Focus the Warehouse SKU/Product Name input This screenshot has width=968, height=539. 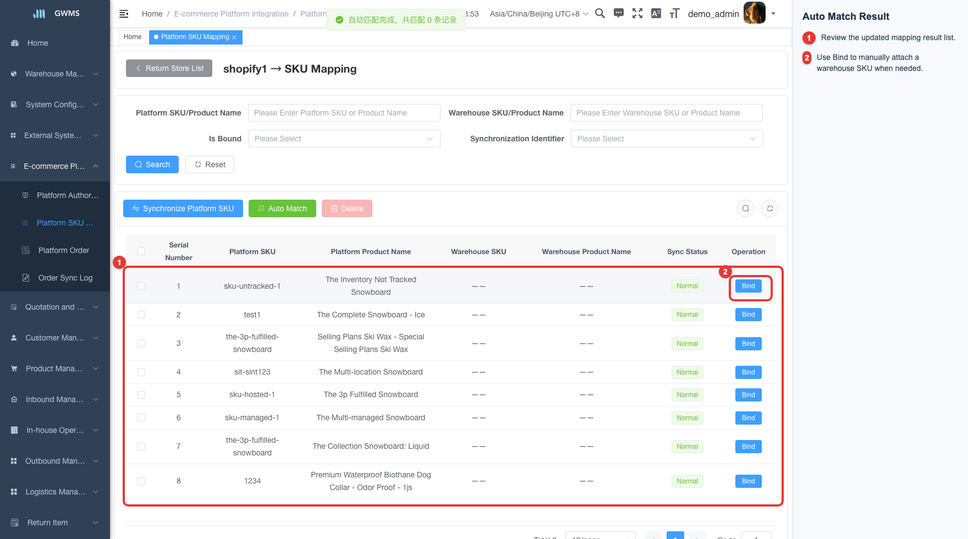pyautogui.click(x=667, y=113)
